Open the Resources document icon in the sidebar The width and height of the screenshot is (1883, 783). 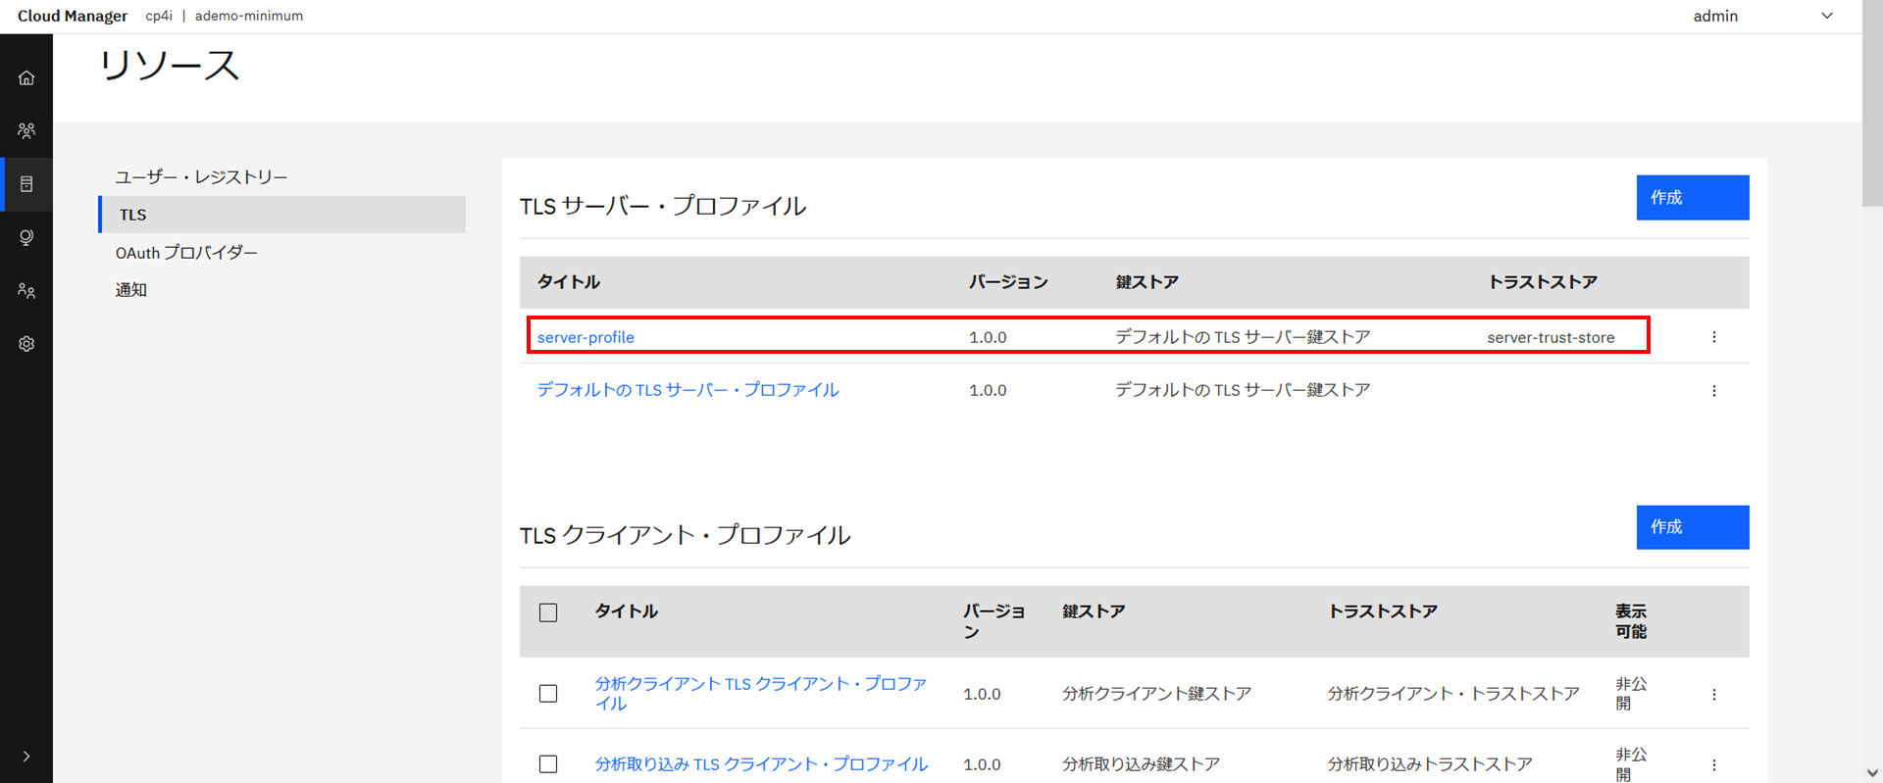point(26,184)
